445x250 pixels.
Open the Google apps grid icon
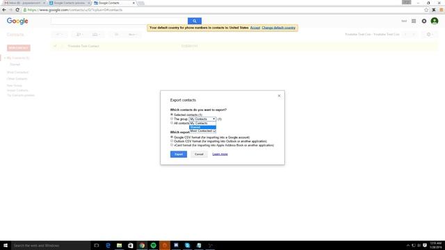click(x=414, y=21)
